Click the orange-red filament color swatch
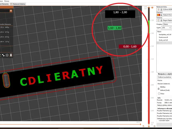 click(159, 15)
